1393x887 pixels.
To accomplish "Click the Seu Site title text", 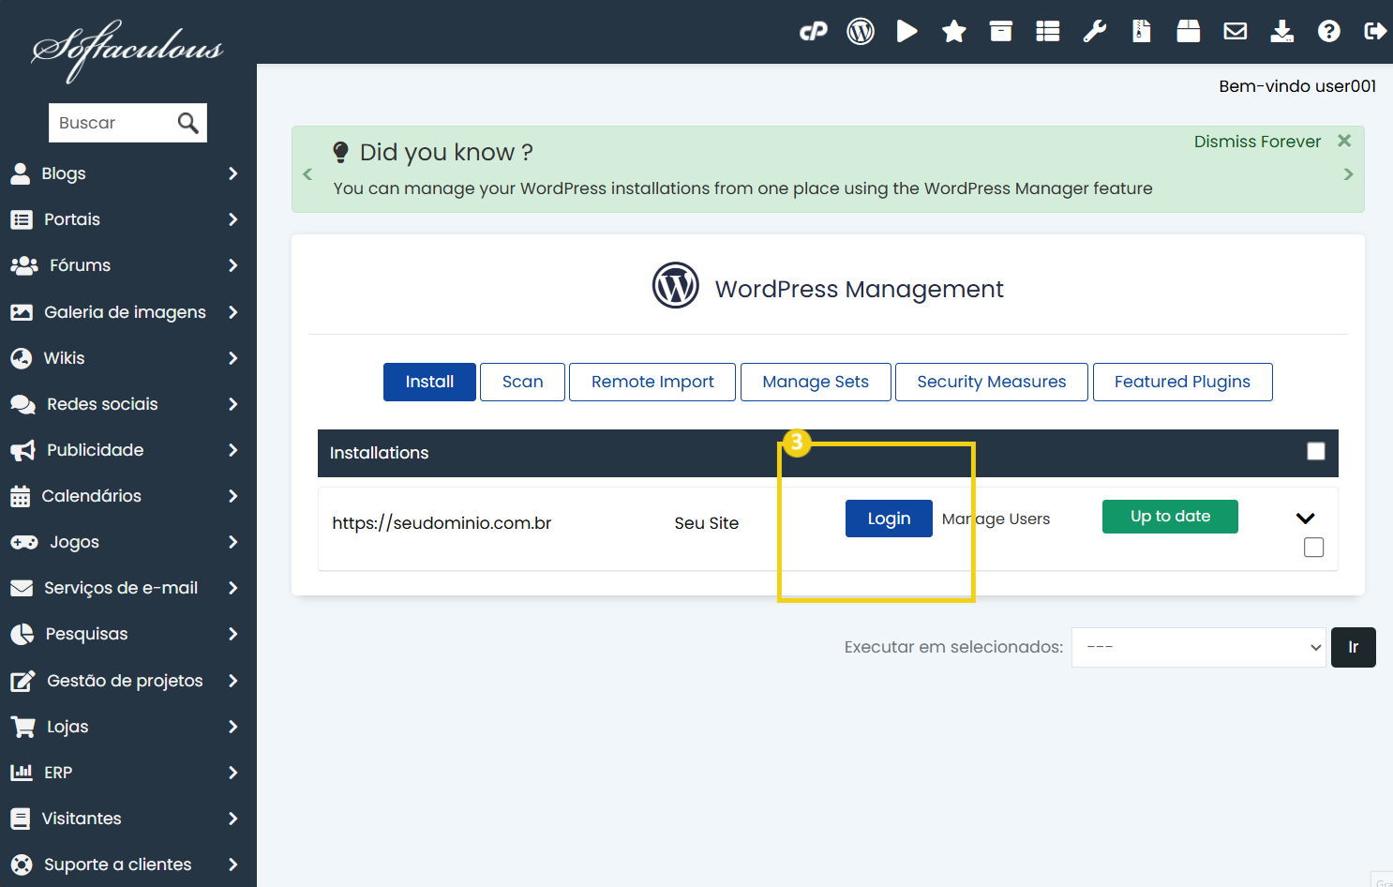I will pyautogui.click(x=707, y=523).
